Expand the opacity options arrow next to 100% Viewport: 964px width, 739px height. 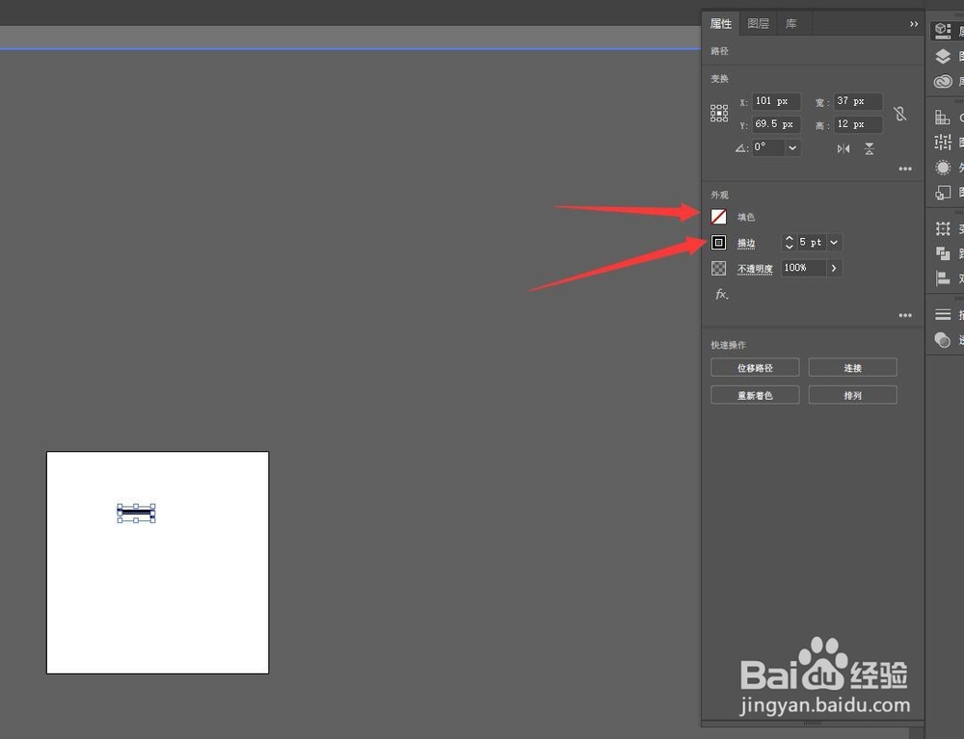(835, 268)
